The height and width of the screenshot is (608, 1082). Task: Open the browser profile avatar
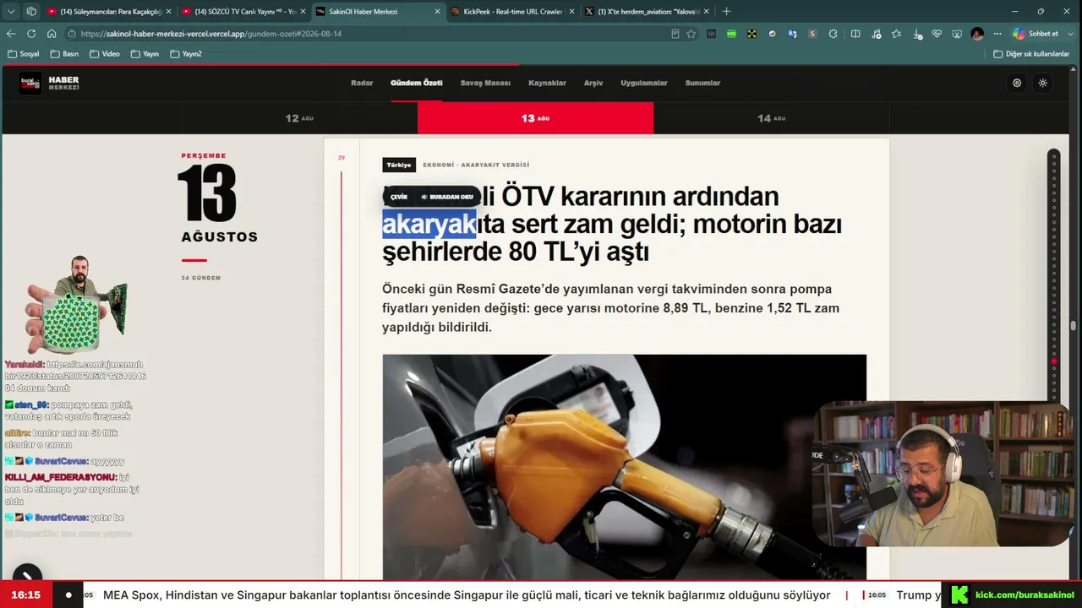[977, 34]
